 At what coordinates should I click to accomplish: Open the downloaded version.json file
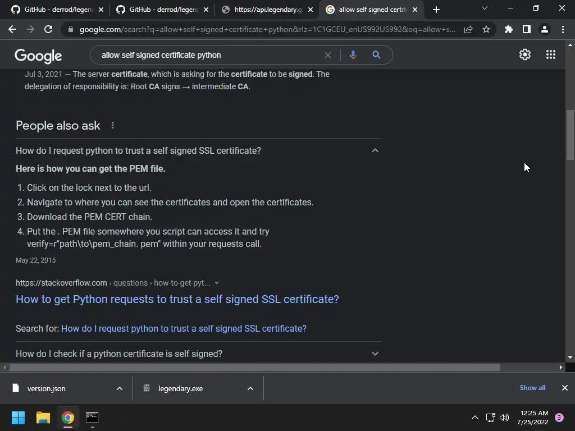click(x=46, y=388)
